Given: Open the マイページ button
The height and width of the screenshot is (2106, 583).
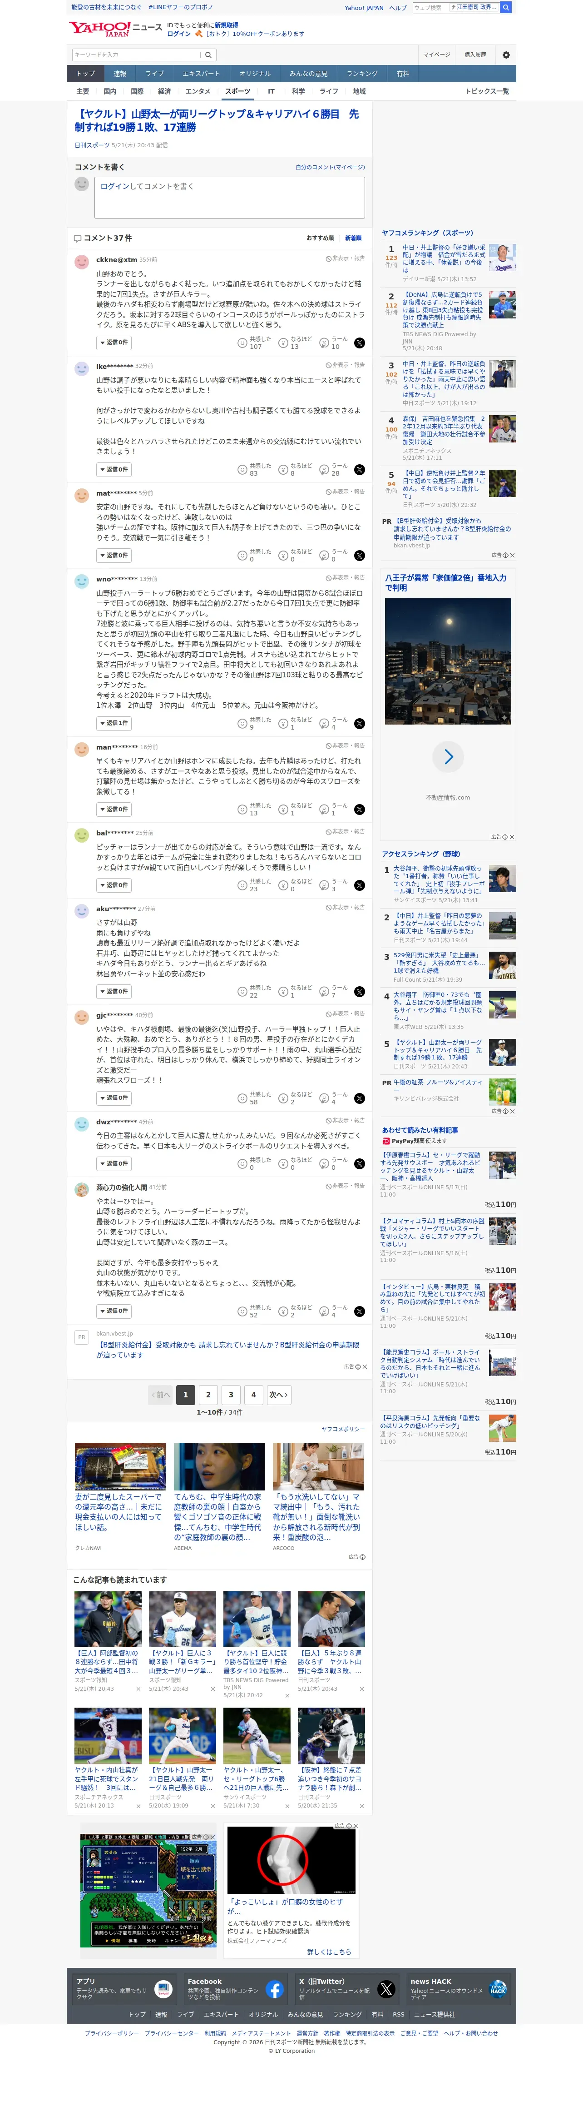Looking at the screenshot, I should tap(437, 55).
